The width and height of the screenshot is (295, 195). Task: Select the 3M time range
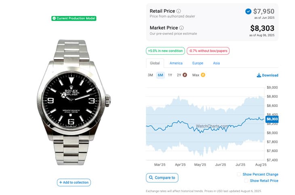pyautogui.click(x=150, y=75)
